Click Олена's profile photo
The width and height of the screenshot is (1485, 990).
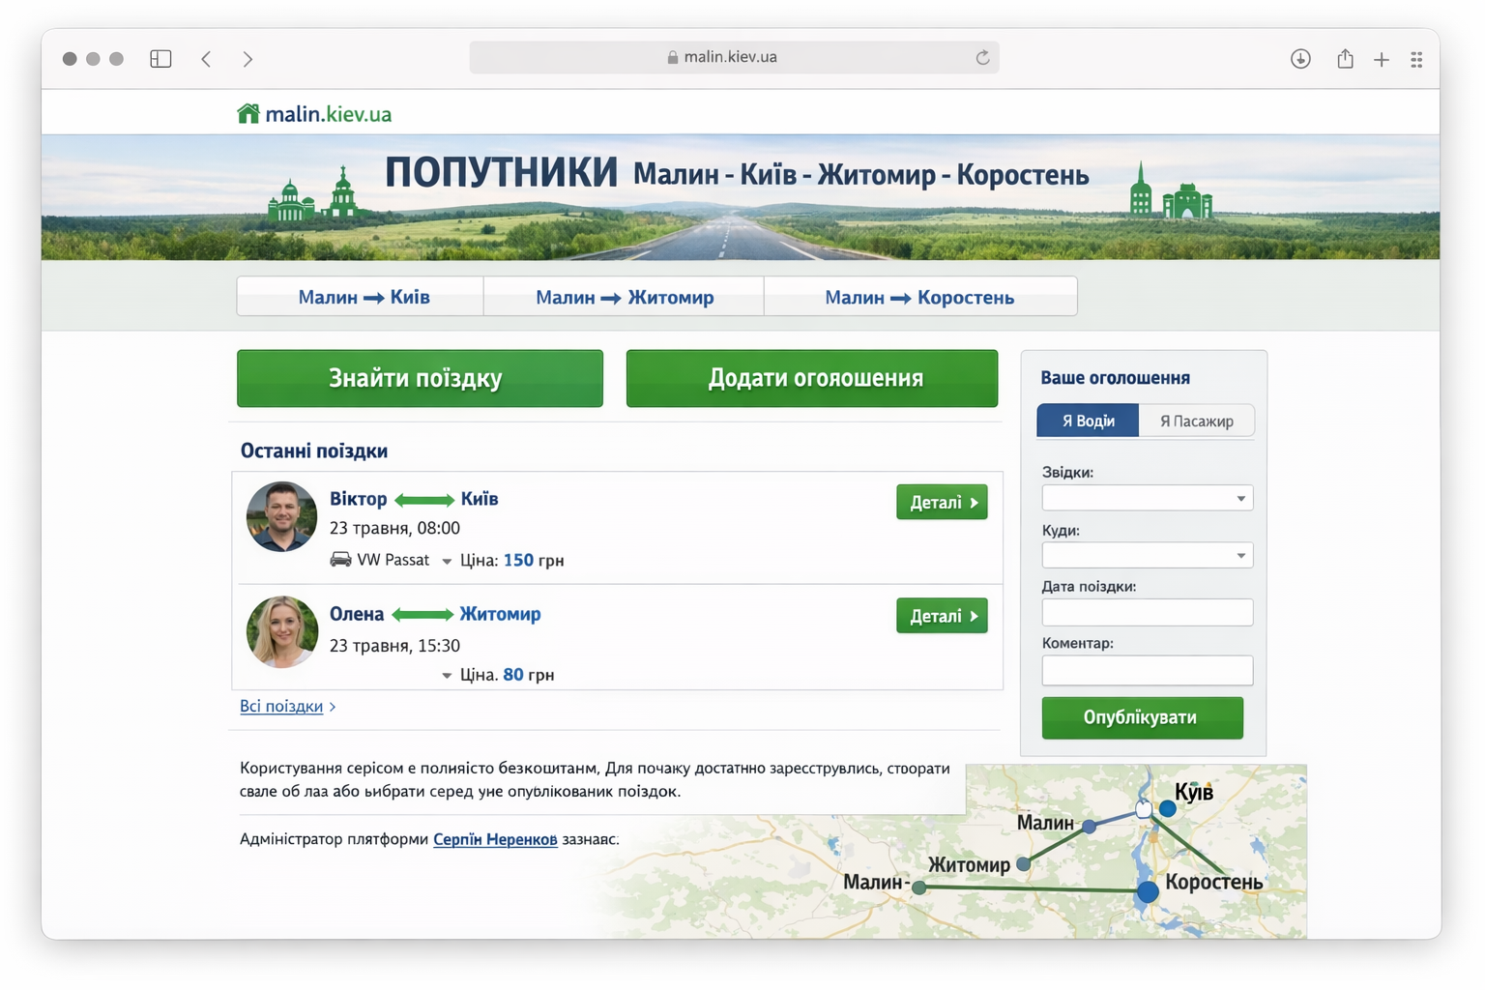[x=282, y=632]
